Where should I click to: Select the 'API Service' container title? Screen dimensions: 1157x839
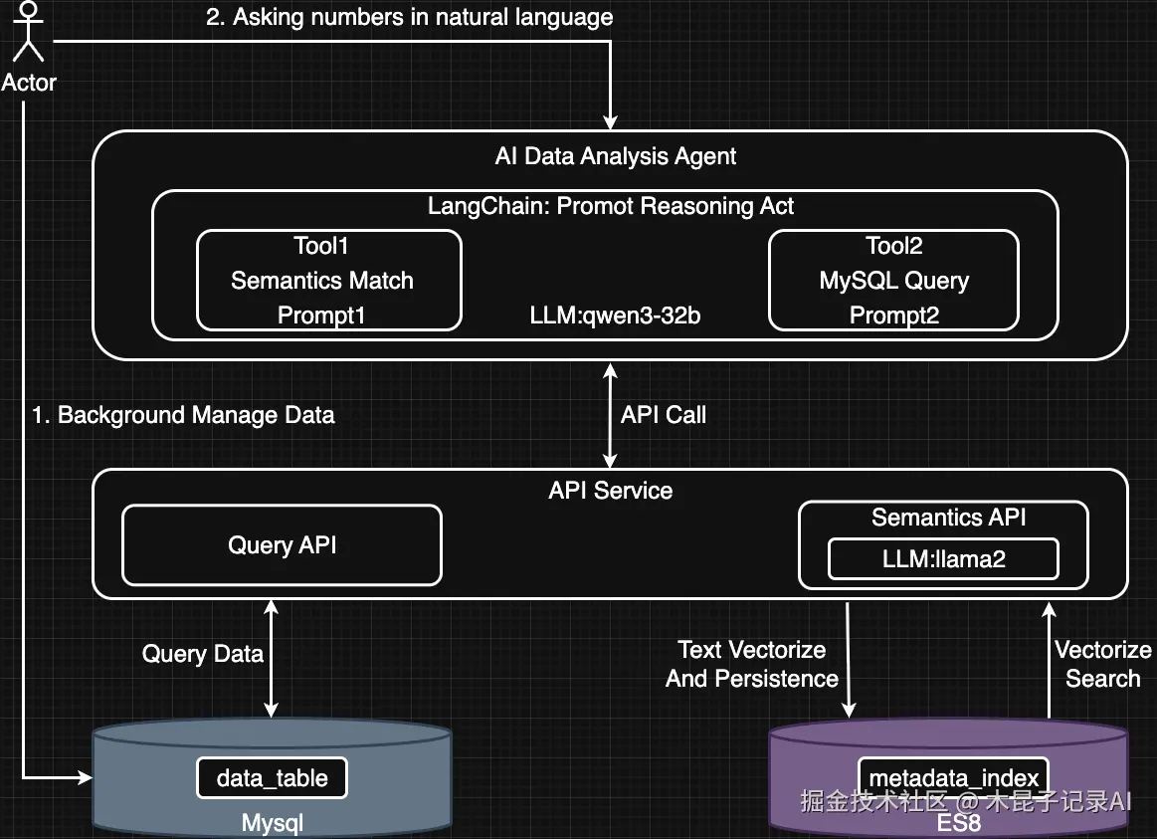(610, 491)
